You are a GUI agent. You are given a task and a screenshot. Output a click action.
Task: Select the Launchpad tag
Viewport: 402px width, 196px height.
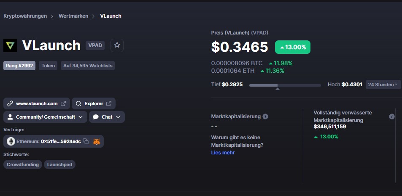[59, 164]
